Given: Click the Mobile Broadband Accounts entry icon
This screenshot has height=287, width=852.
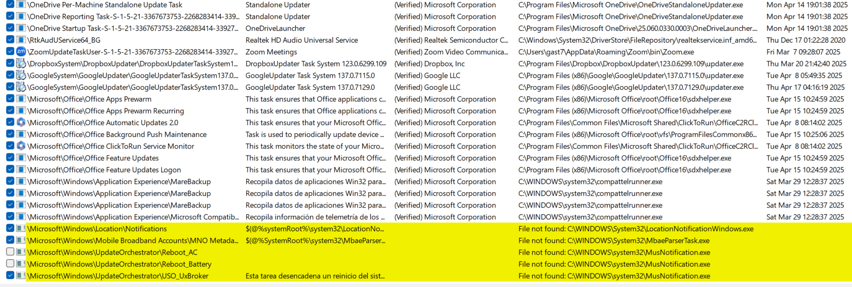Looking at the screenshot, I should 21,240.
